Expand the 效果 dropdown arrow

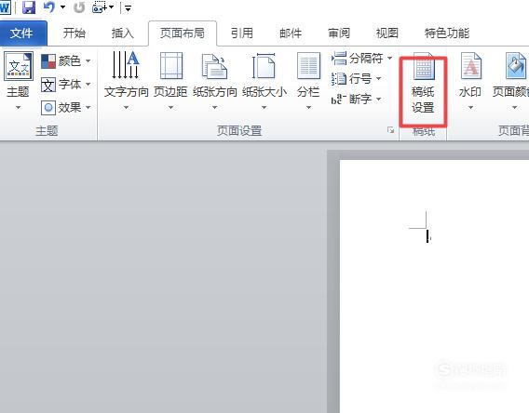88,108
